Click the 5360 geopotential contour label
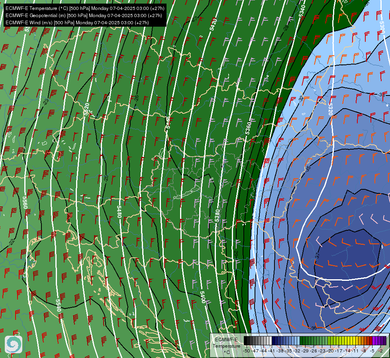This screenshot has height=358, width=390. coord(248,128)
